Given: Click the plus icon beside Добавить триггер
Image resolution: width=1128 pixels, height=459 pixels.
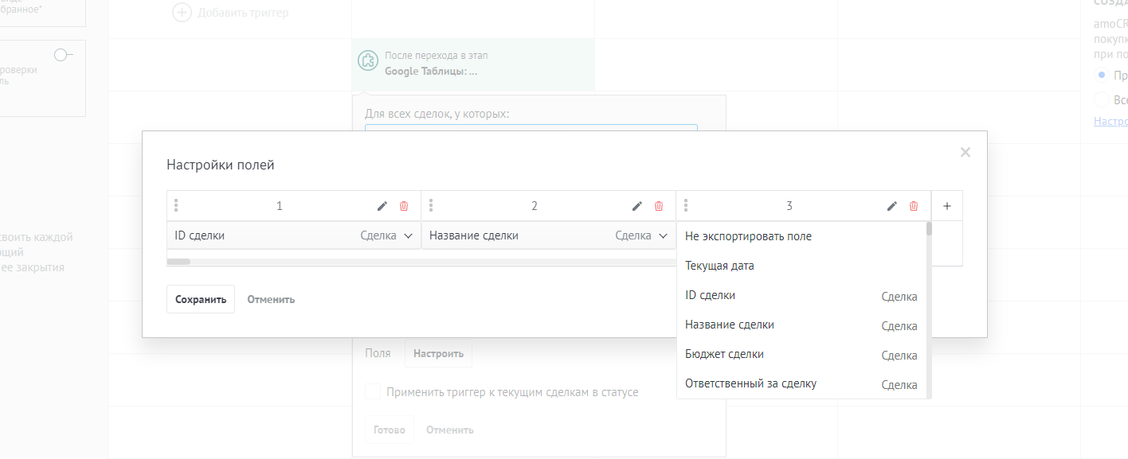Looking at the screenshot, I should pyautogui.click(x=182, y=12).
